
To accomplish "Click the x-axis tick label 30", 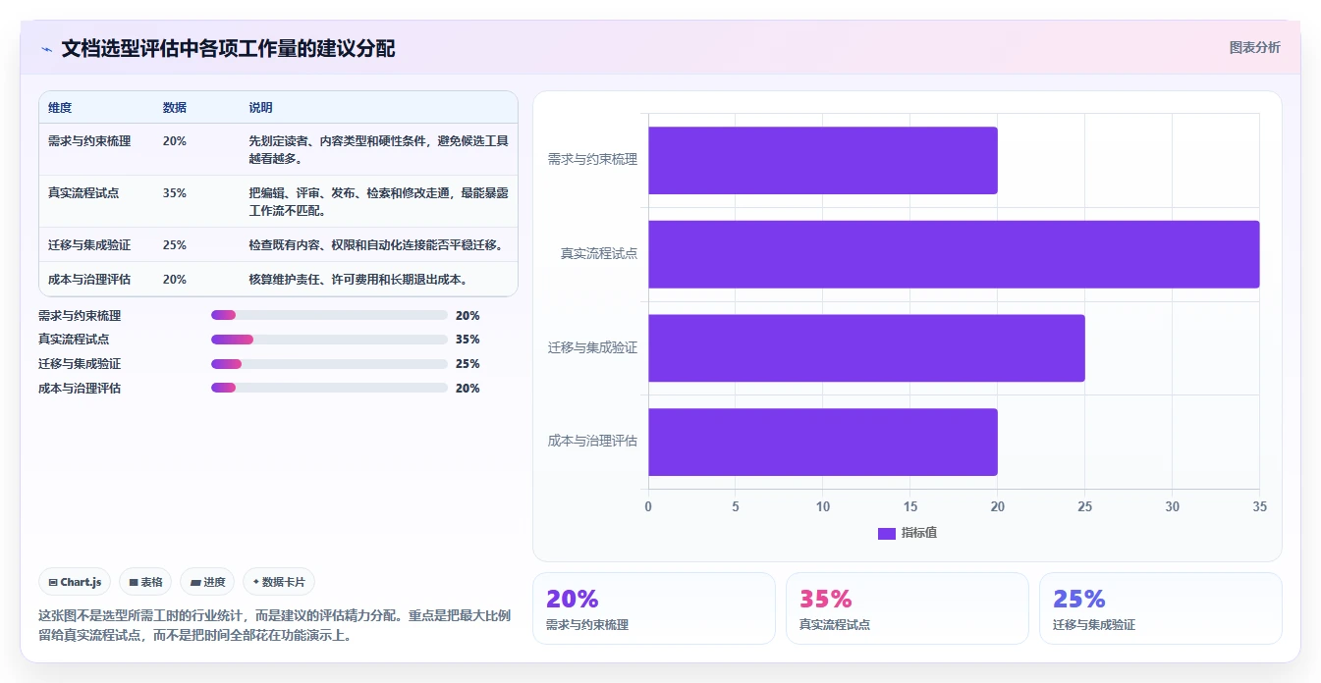I will click(1173, 507).
